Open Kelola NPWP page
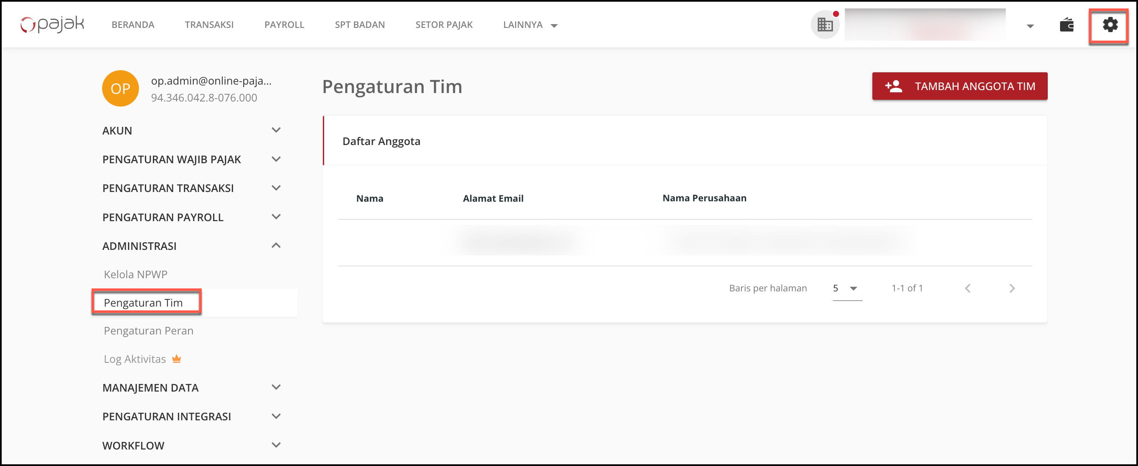Viewport: 1138px width, 466px height. click(135, 274)
